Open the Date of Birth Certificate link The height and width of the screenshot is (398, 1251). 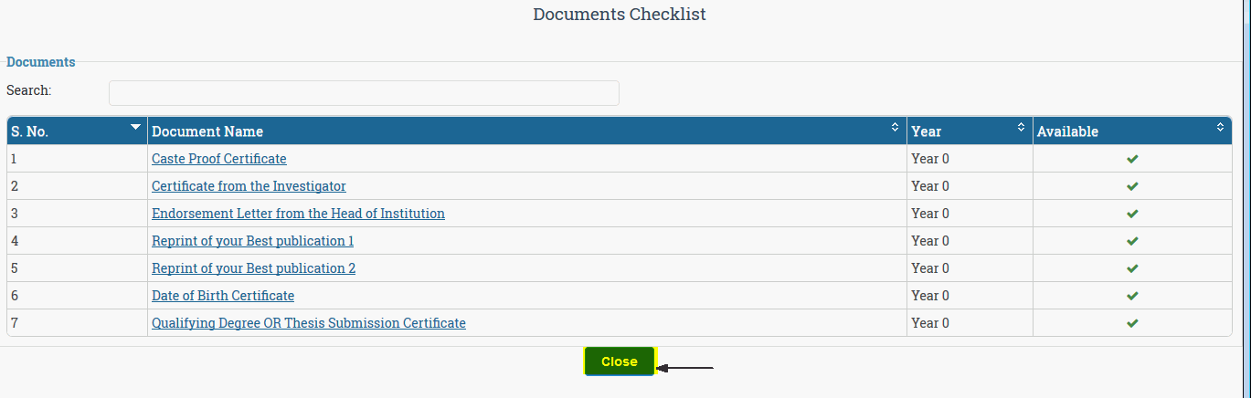point(223,296)
